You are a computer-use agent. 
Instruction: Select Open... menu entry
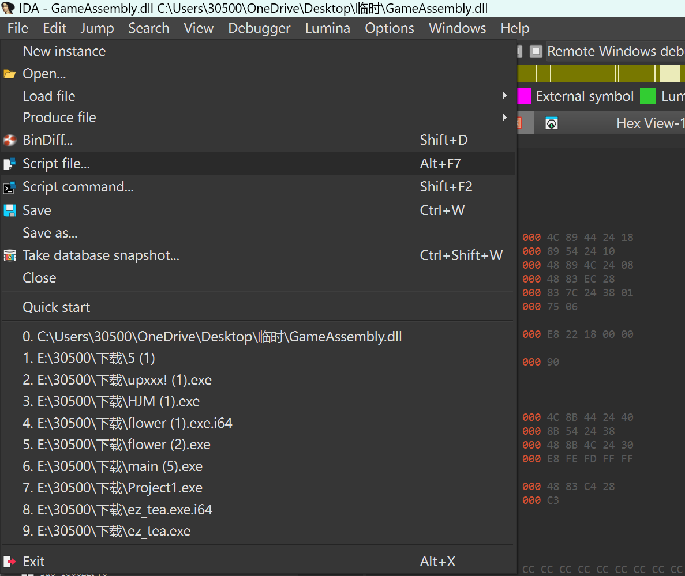258,74
